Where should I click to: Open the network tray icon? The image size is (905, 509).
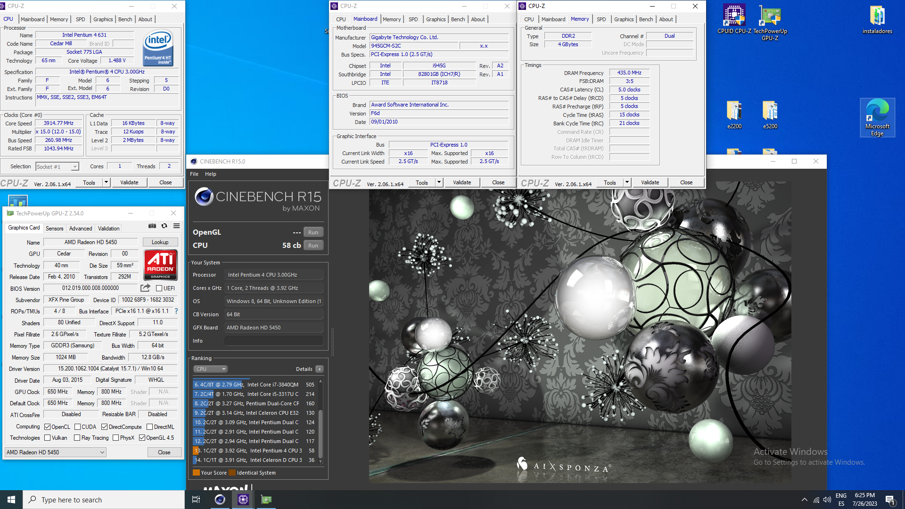tap(816, 500)
